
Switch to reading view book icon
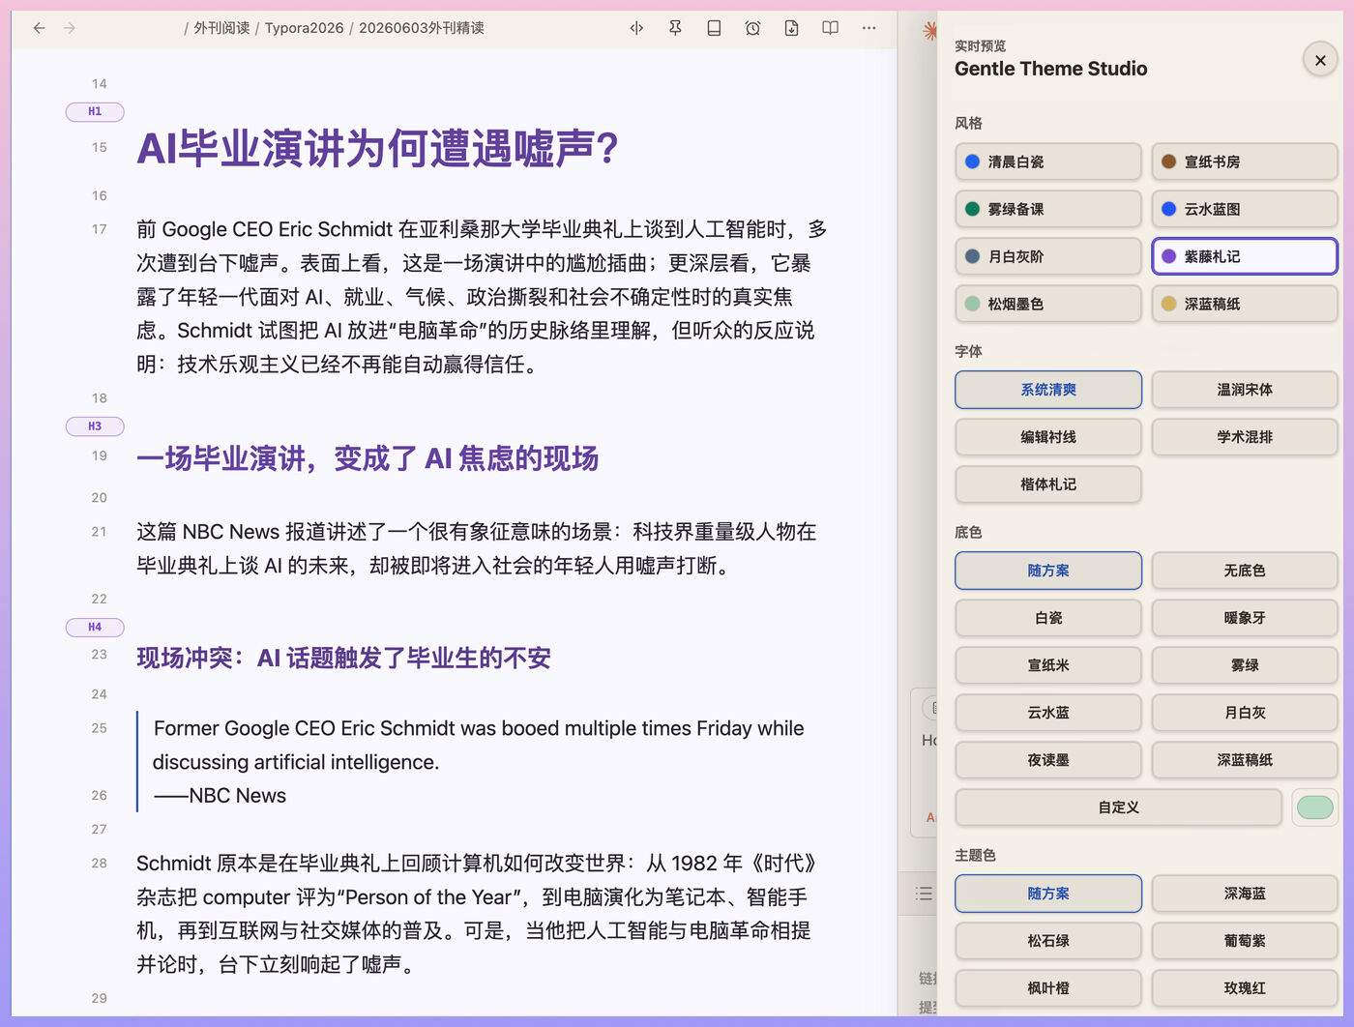pos(830,28)
